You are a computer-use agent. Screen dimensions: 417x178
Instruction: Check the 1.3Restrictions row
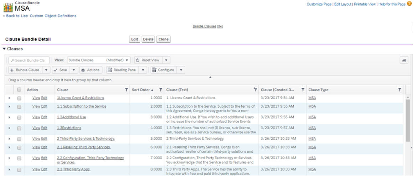(x=19, y=128)
